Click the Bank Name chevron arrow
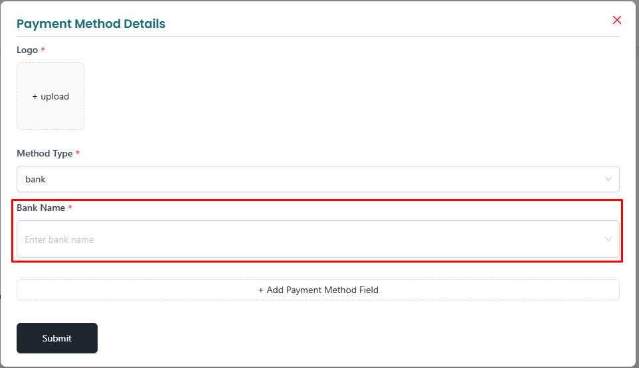 [x=608, y=239]
